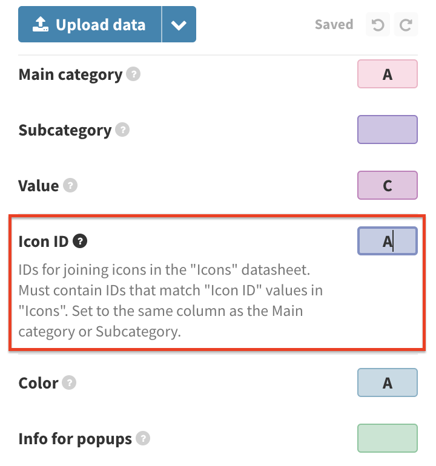Image resolution: width=436 pixels, height=466 pixels.
Task: Open Info for popups help icon
Action: coord(143,438)
